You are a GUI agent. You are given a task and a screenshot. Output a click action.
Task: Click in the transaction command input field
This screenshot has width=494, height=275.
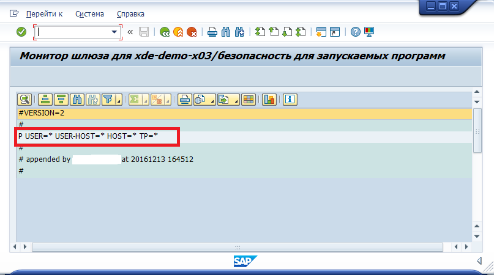[x=73, y=32]
